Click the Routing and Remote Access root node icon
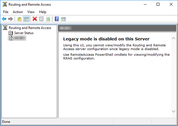 click(x=5, y=28)
